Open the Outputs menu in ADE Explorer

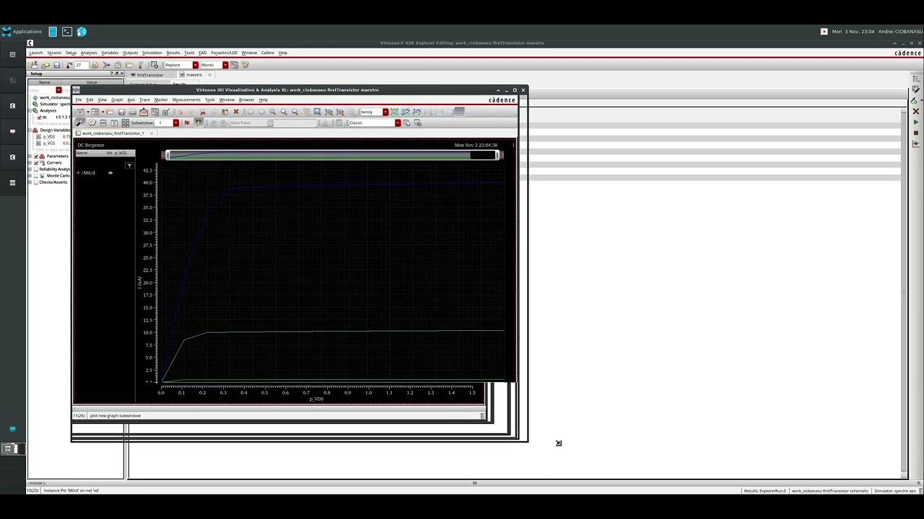click(130, 53)
